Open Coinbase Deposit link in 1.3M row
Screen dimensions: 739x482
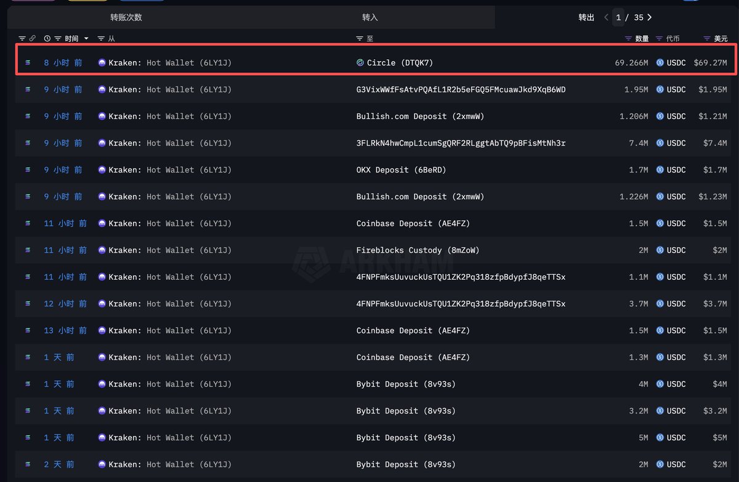point(413,357)
